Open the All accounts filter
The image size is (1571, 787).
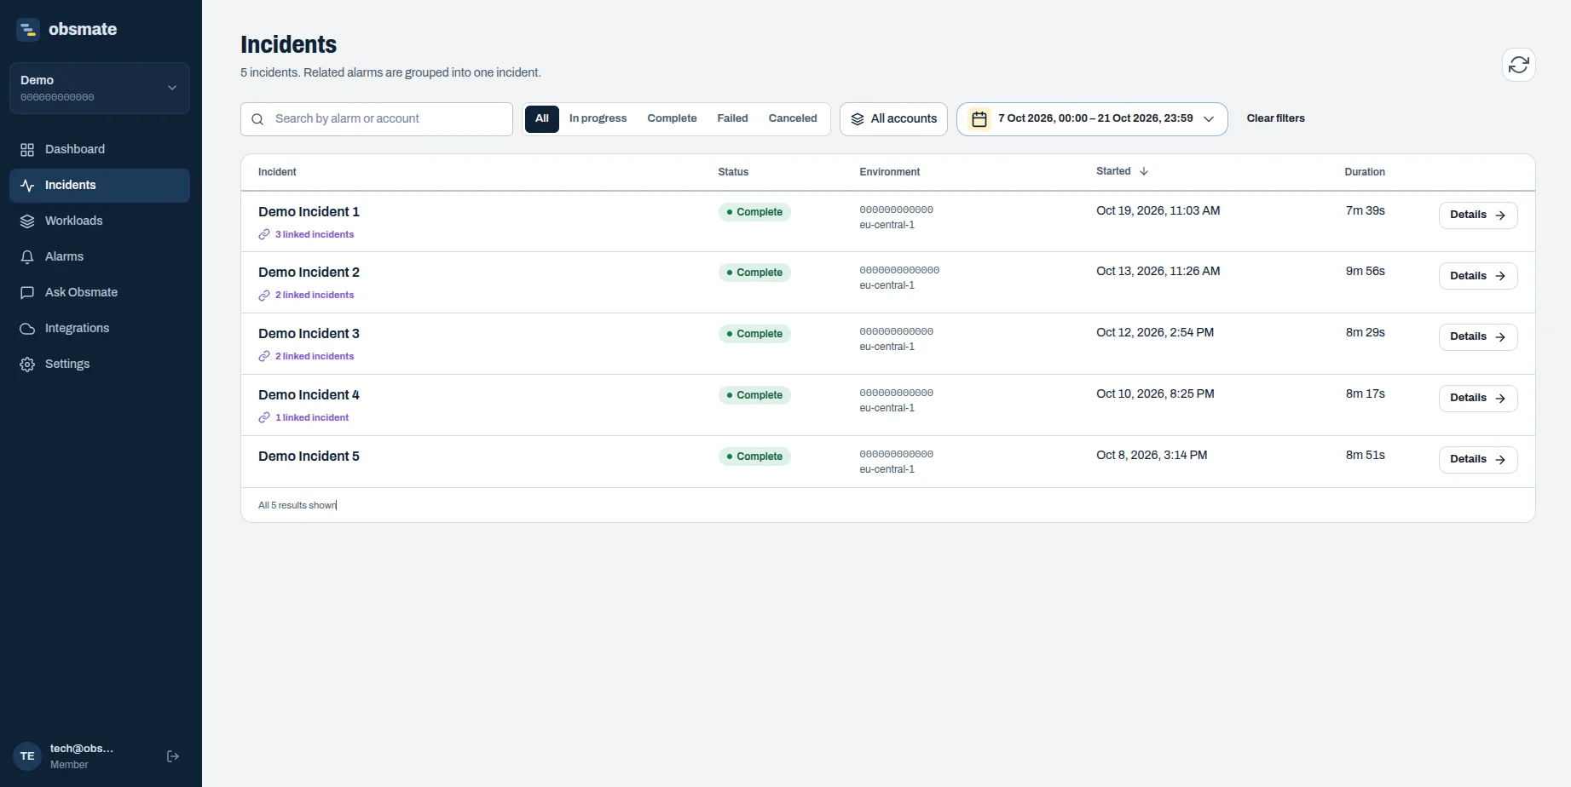893,119
